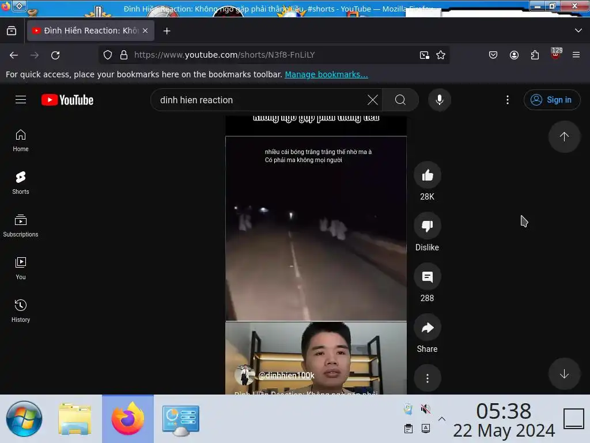Save to Pocket icon
Screen dimensions: 590x443
coord(493,55)
